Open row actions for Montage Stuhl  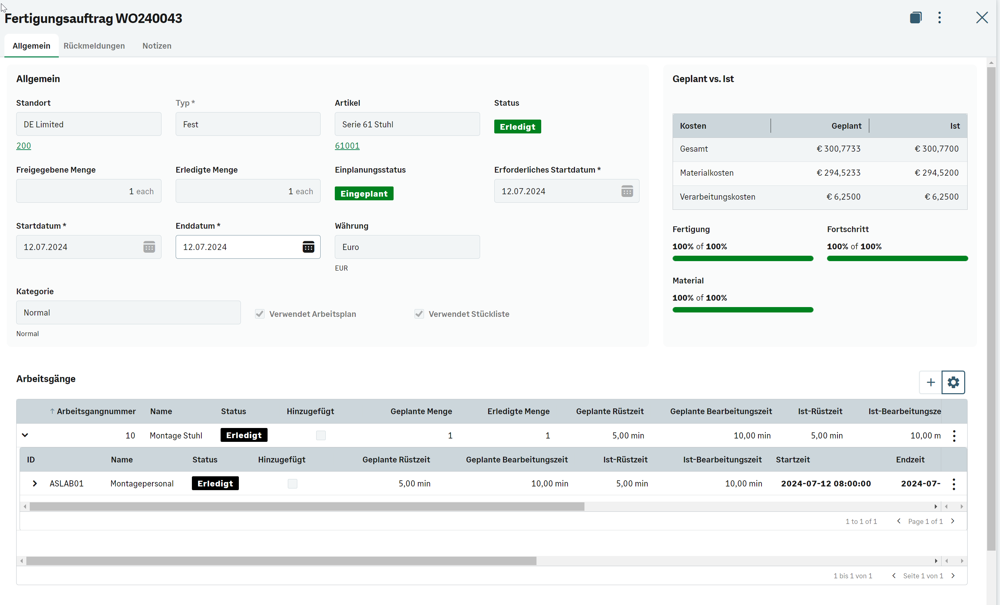pos(954,435)
